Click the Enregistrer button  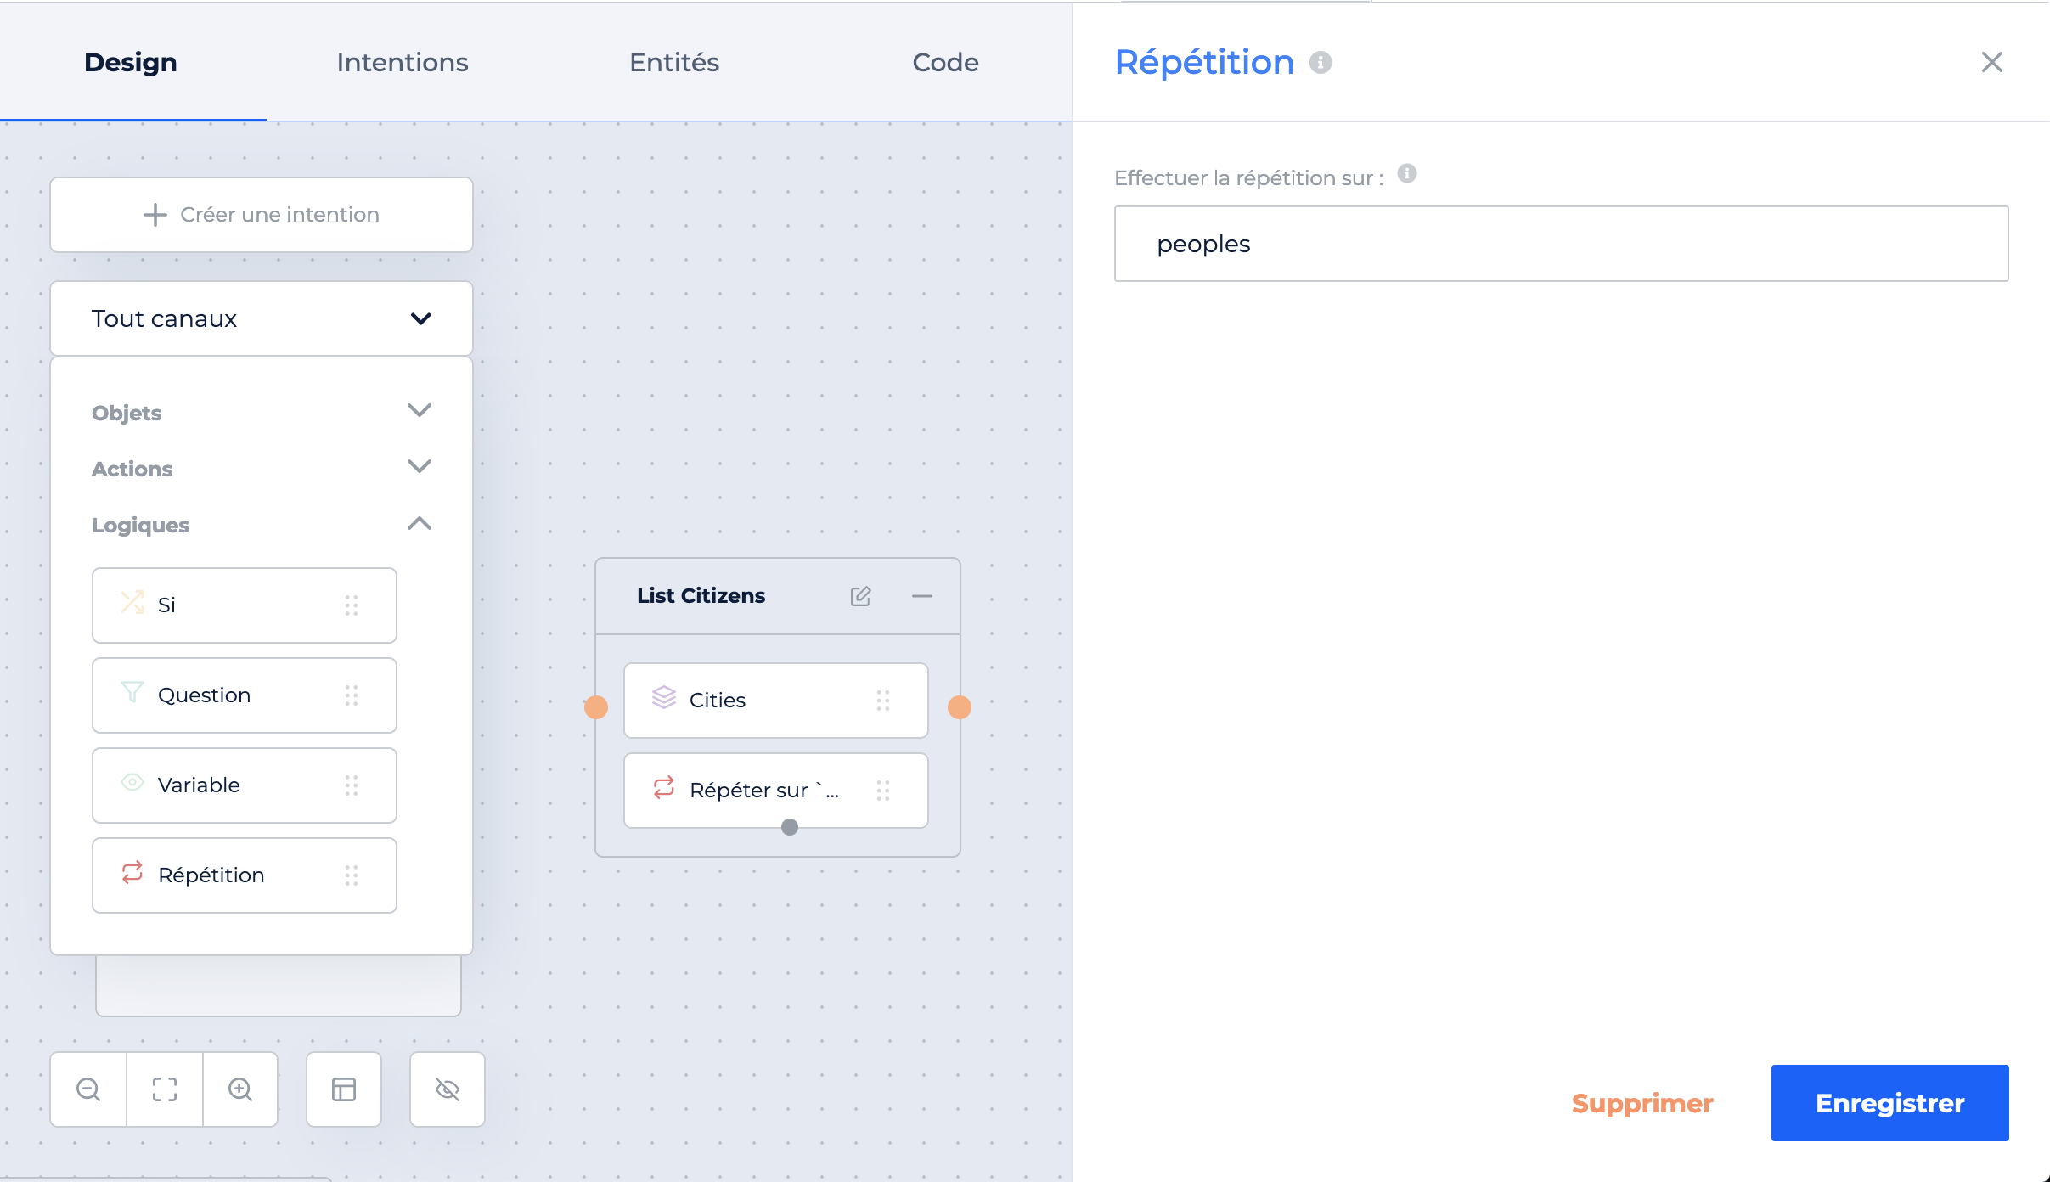(x=1890, y=1103)
